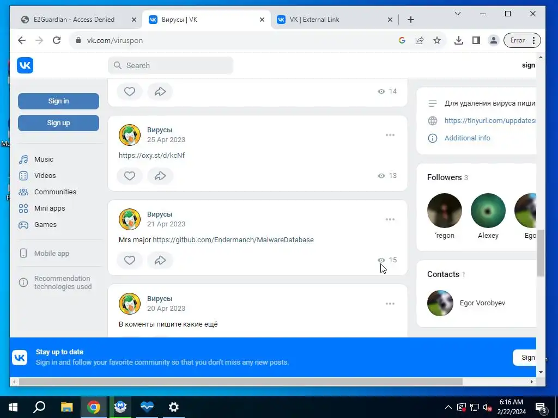Open Settings gear in taskbar
This screenshot has height=418, width=558.
174,407
